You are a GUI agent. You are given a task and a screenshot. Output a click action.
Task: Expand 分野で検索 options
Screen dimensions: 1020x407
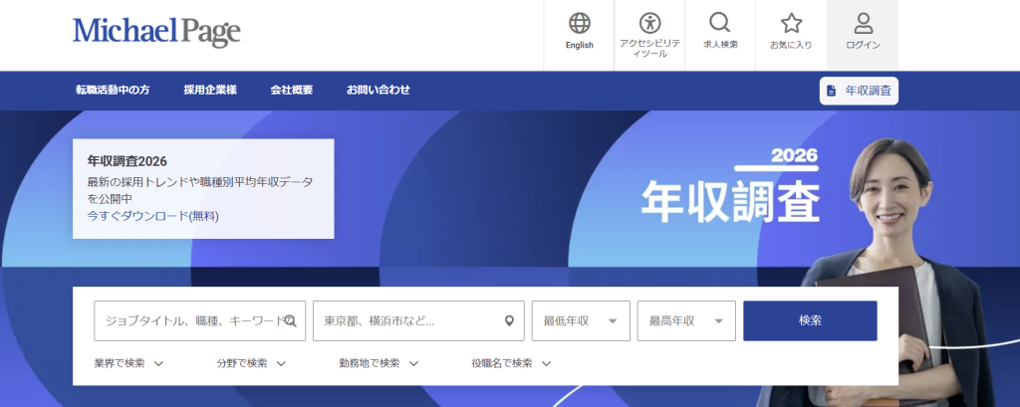(251, 363)
